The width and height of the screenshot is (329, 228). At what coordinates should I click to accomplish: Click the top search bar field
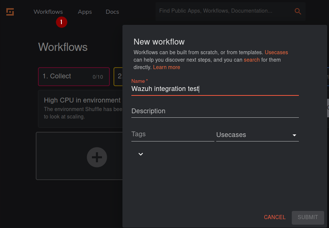(x=223, y=11)
